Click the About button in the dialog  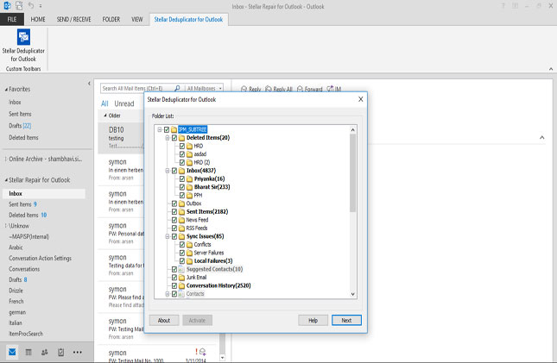(163, 320)
